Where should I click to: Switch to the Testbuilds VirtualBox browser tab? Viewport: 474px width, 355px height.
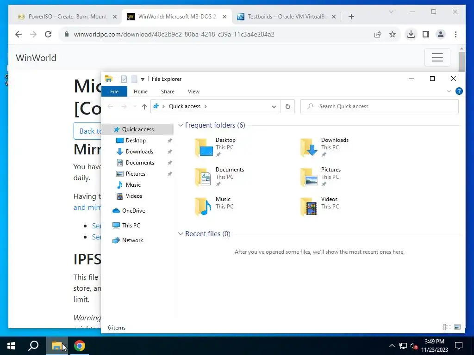click(x=287, y=17)
